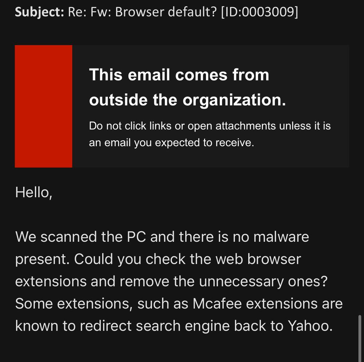Click "Some extensions, such as" phrase
Viewport: 364px width, 362px height.
pos(98,304)
